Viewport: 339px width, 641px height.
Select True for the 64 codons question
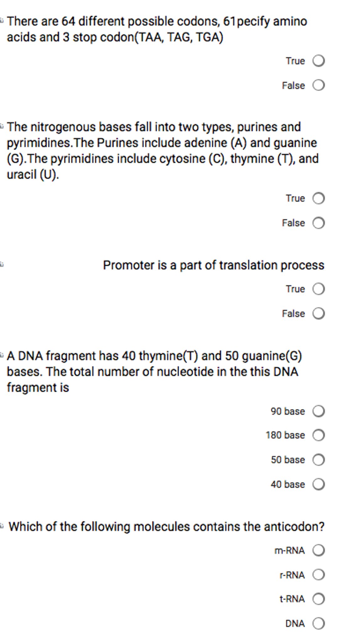pos(319,61)
